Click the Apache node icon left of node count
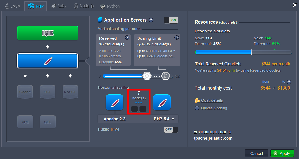 [115, 102]
